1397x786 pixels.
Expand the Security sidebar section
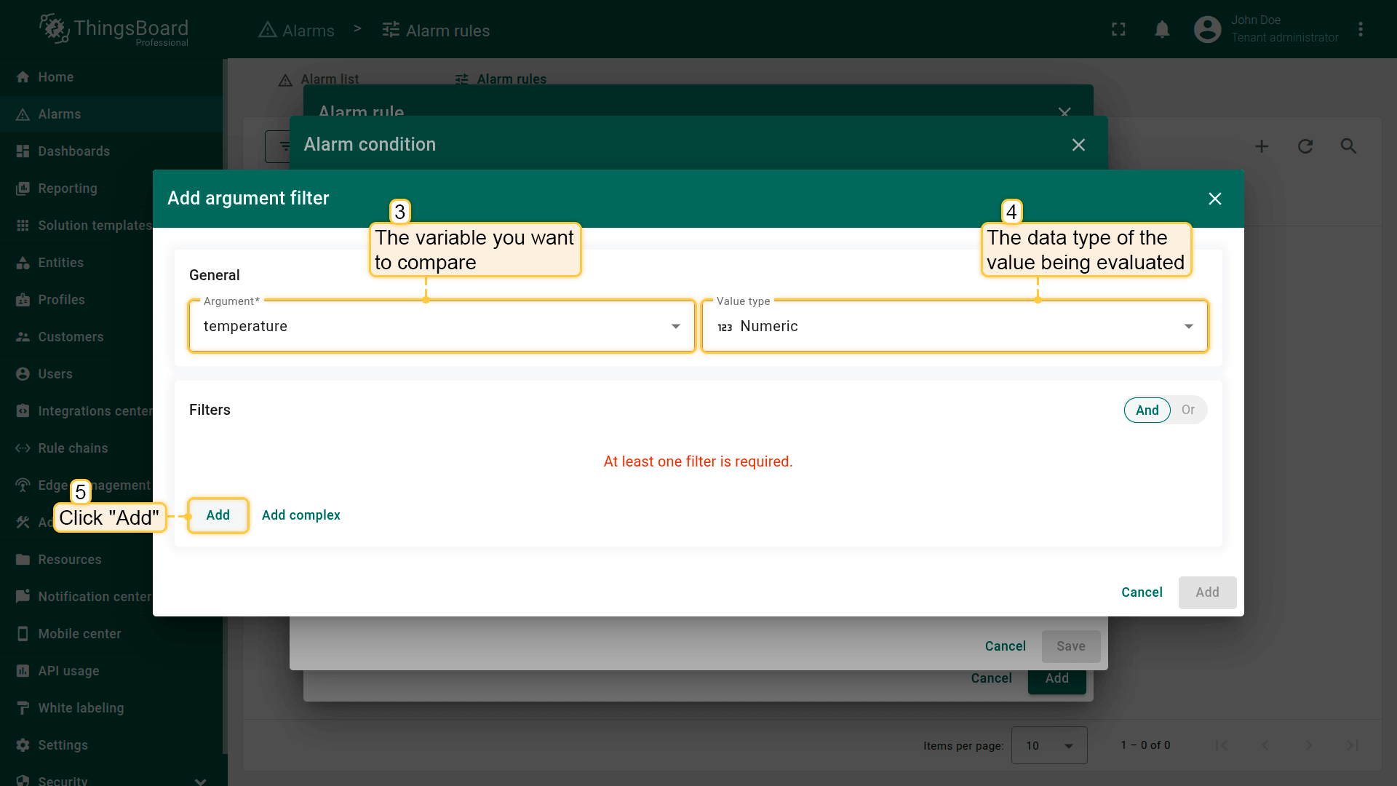[x=200, y=781]
